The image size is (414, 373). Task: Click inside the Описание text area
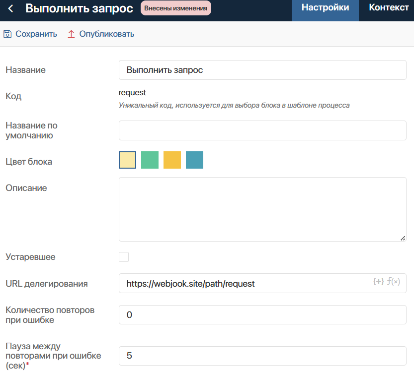point(262,209)
